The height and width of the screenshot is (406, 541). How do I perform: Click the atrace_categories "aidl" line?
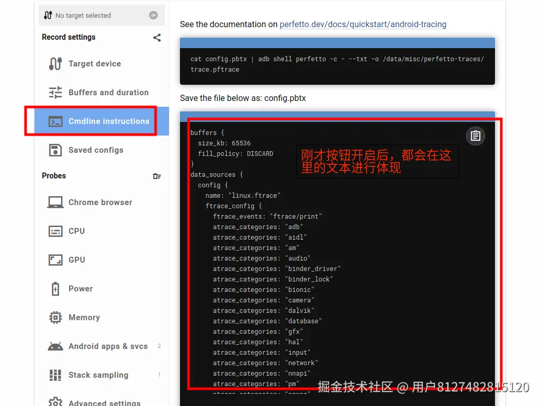260,238
